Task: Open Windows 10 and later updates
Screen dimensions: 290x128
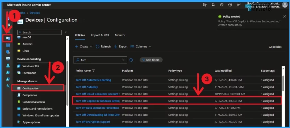Action: tap(41, 116)
